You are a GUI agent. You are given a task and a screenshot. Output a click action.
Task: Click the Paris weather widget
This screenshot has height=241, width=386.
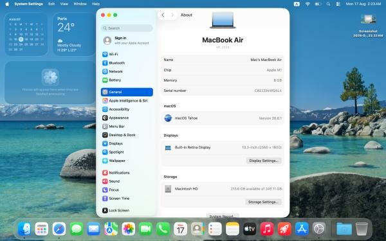(x=74, y=34)
